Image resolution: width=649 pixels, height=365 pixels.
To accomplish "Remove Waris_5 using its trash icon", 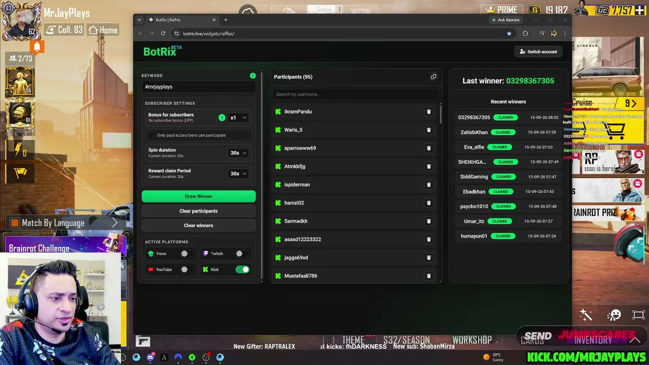I will pos(428,130).
